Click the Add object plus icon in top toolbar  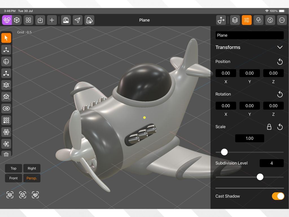tap(52, 20)
